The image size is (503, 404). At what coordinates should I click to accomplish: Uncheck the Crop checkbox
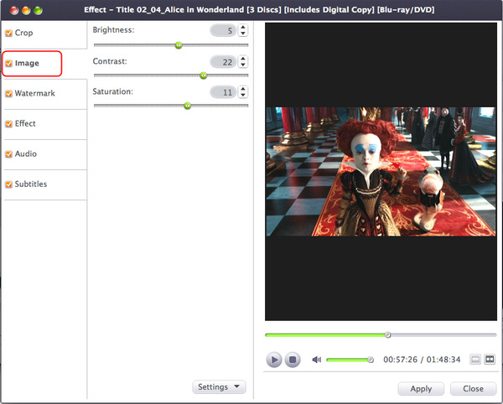pos(9,33)
